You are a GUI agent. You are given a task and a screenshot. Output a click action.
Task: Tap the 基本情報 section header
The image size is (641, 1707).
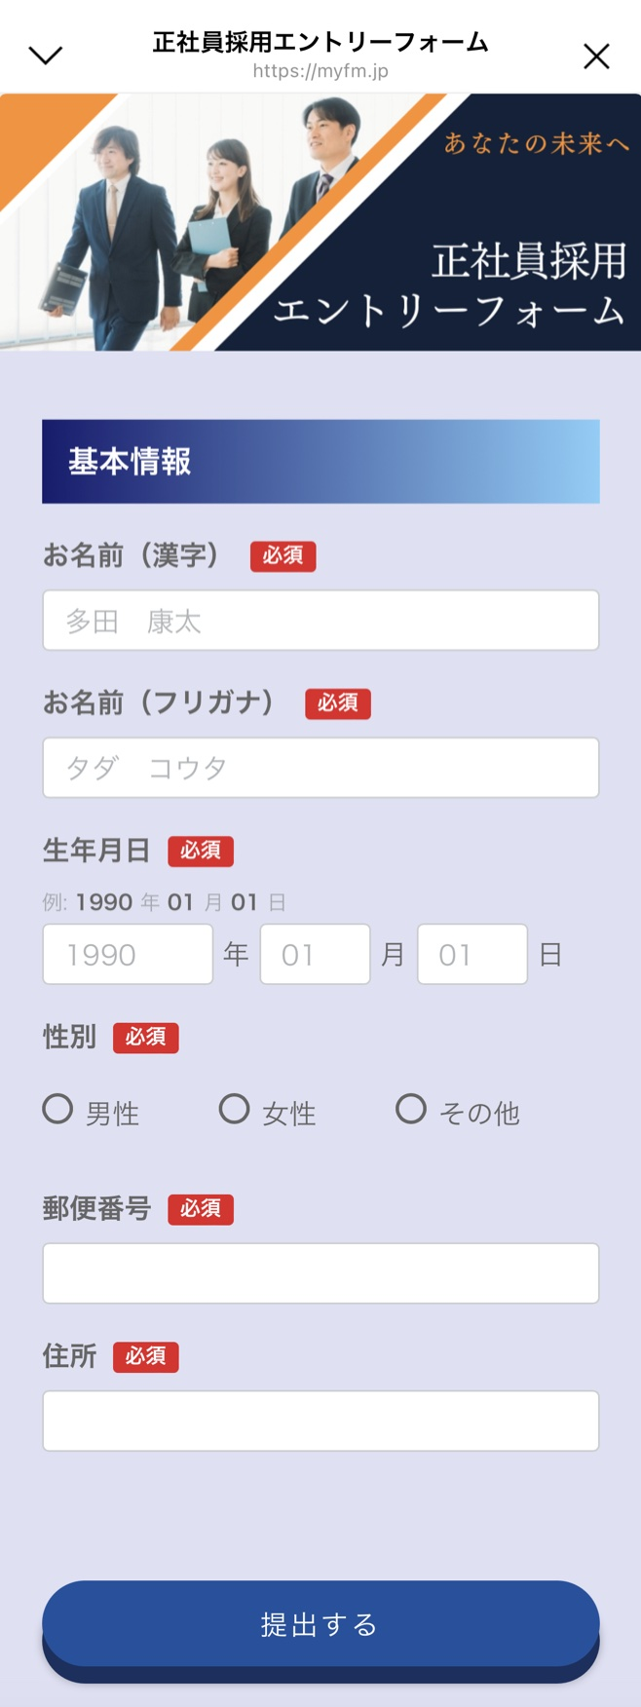[x=320, y=462]
